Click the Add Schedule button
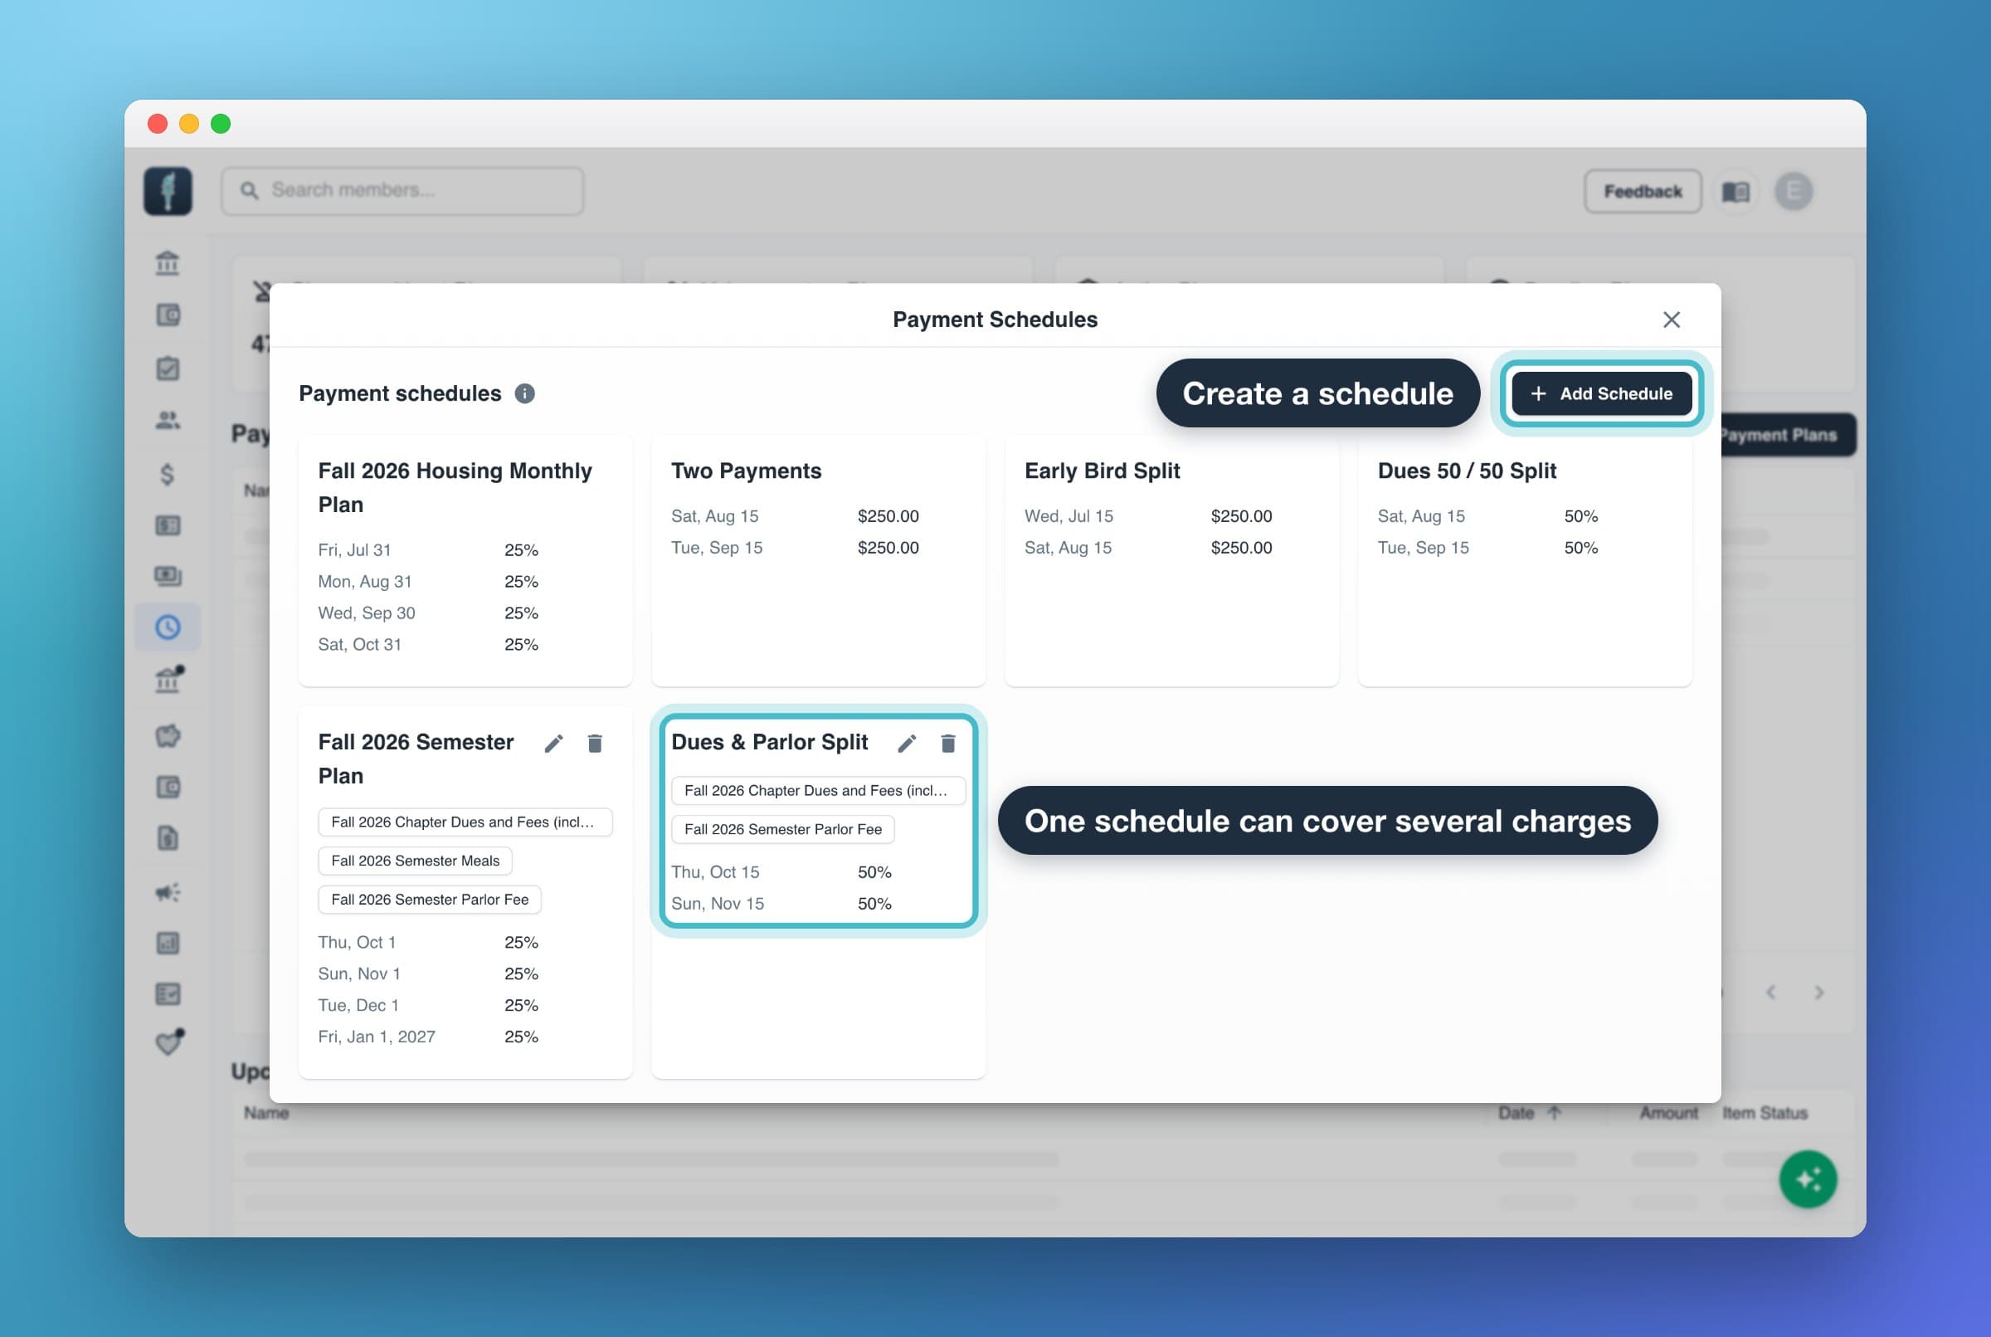The image size is (1991, 1337). click(x=1600, y=393)
